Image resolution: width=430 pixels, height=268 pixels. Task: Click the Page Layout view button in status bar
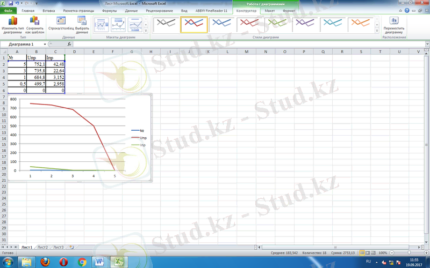point(368,253)
